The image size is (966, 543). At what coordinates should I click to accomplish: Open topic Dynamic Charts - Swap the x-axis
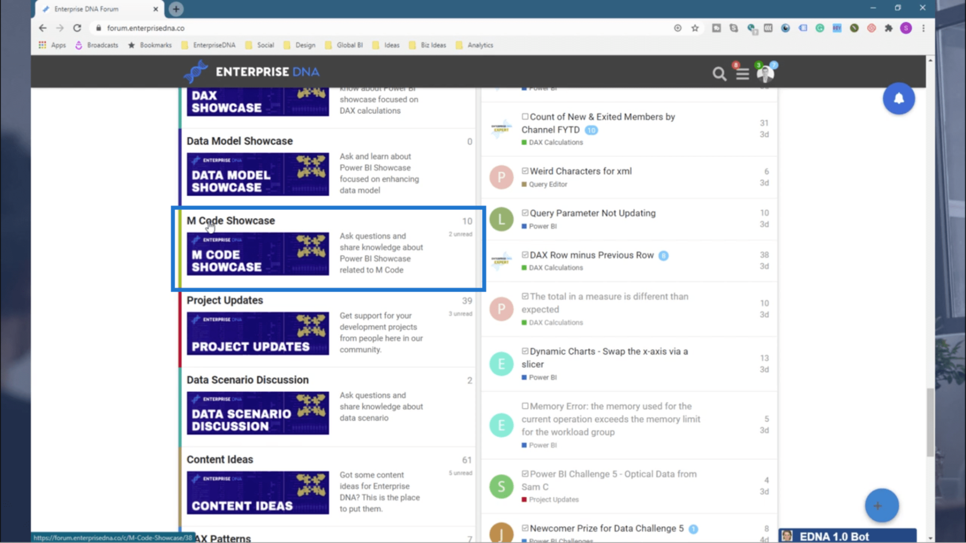pyautogui.click(x=605, y=357)
